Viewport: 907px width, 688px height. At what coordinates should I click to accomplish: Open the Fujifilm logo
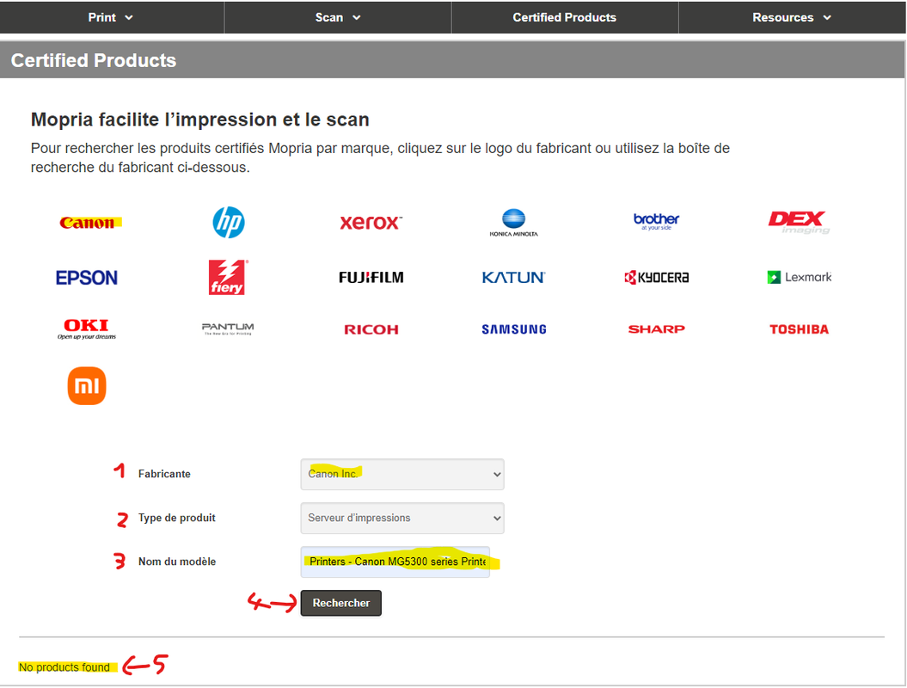(x=371, y=277)
